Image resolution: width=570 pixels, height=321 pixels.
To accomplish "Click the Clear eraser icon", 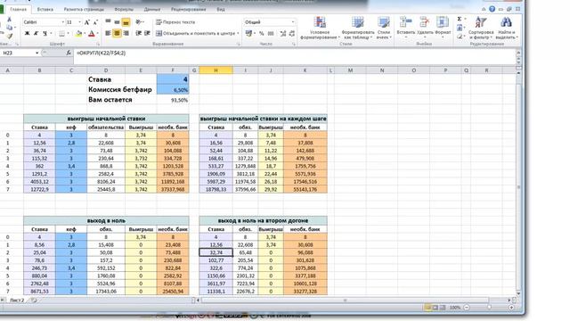I will pos(460,36).
